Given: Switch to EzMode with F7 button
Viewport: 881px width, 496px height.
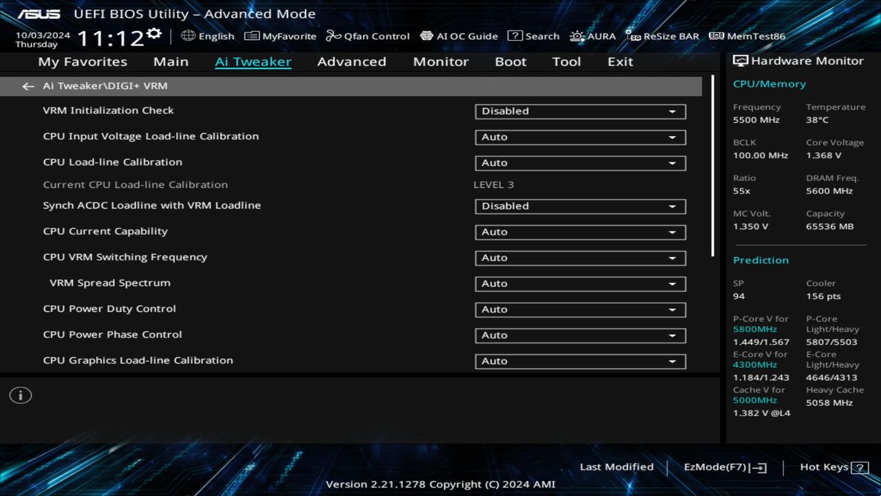Looking at the screenshot, I should coord(724,466).
